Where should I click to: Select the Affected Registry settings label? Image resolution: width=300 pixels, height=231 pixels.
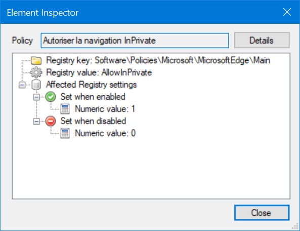point(92,85)
